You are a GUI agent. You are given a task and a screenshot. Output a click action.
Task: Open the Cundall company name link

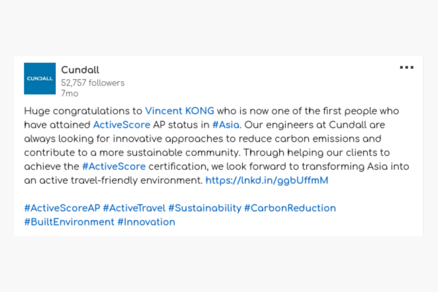point(80,70)
